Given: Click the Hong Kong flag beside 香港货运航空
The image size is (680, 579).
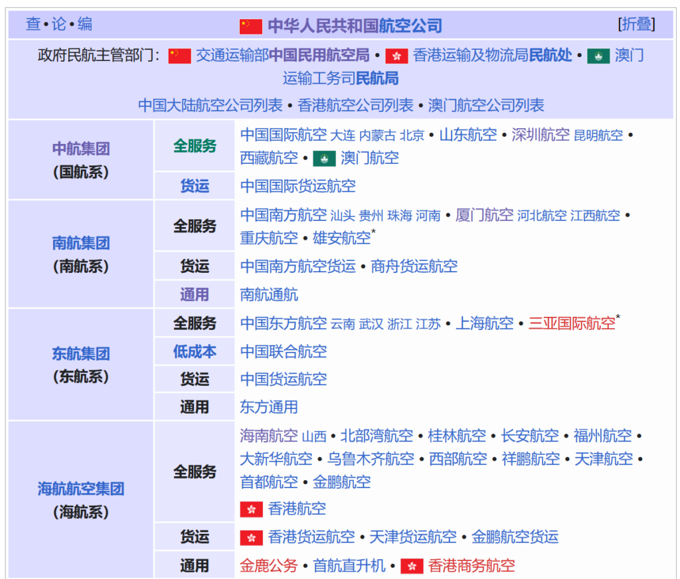Looking at the screenshot, I should coord(251,538).
